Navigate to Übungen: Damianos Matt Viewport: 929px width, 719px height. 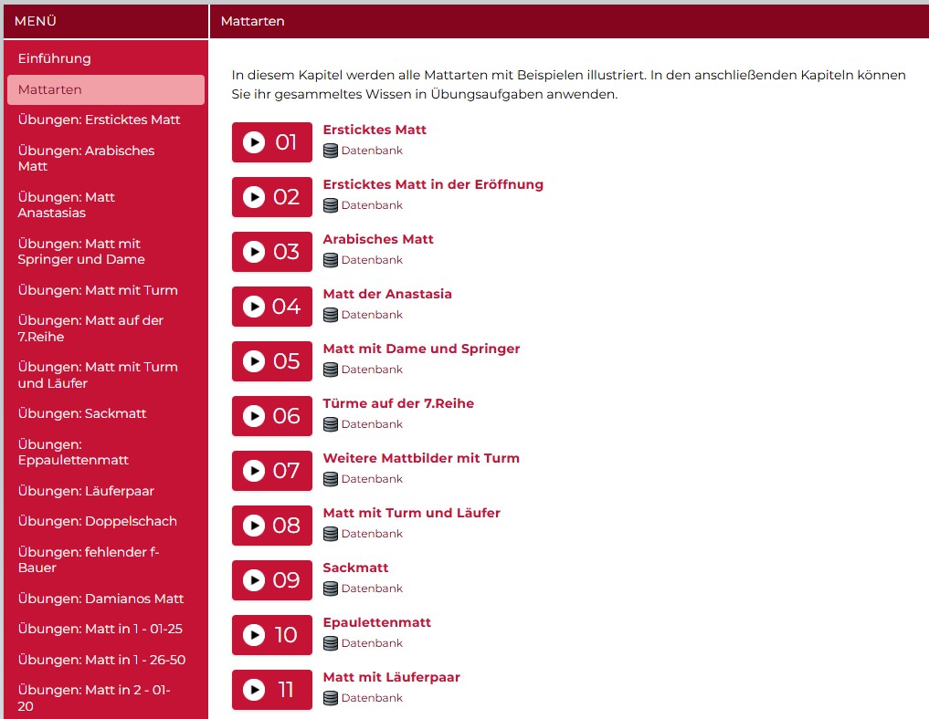(x=100, y=599)
